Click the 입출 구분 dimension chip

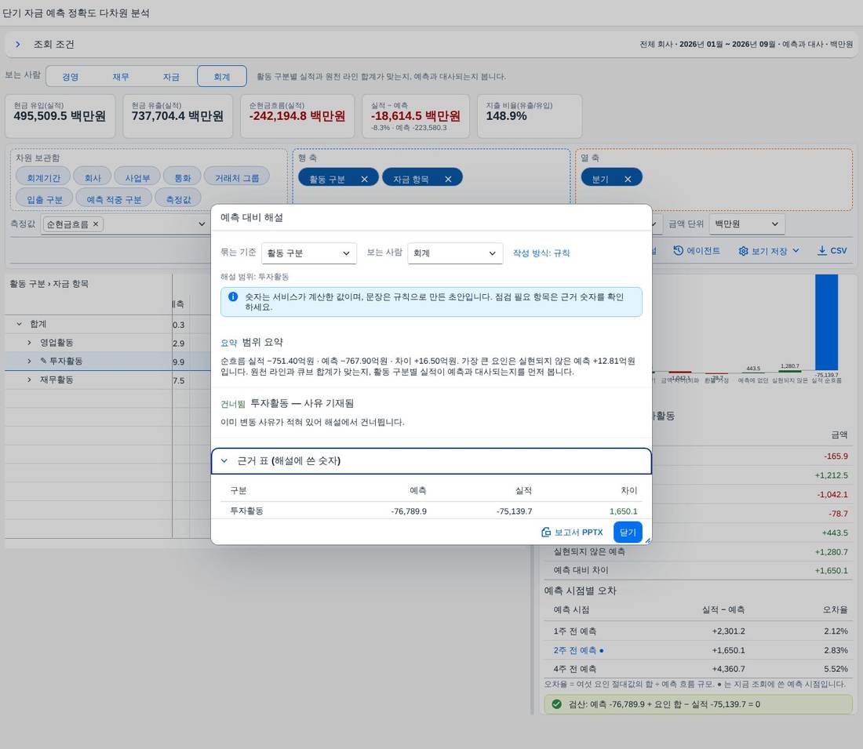point(45,199)
